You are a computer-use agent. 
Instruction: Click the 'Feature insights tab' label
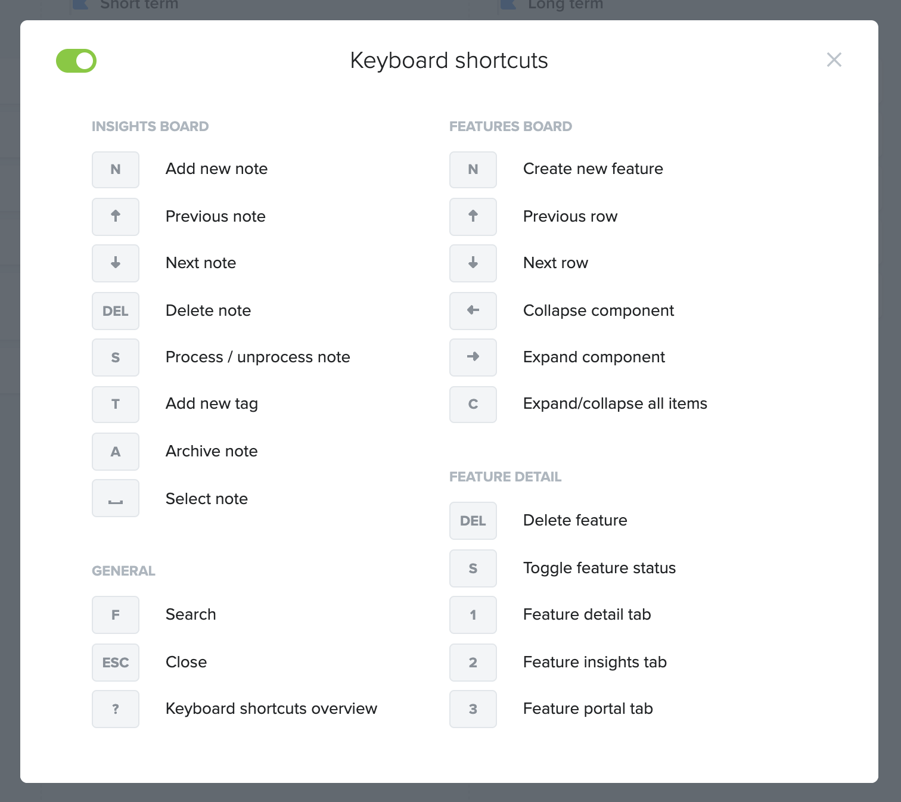[595, 663]
